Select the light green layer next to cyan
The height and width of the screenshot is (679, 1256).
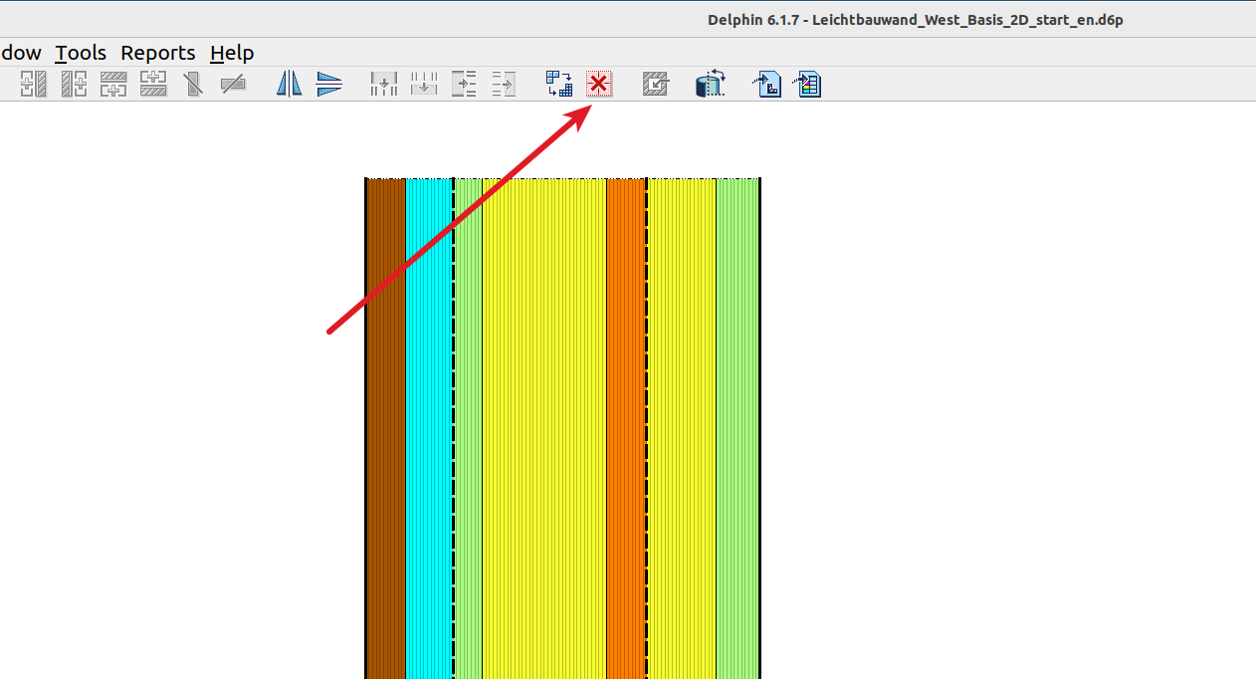tap(469, 428)
